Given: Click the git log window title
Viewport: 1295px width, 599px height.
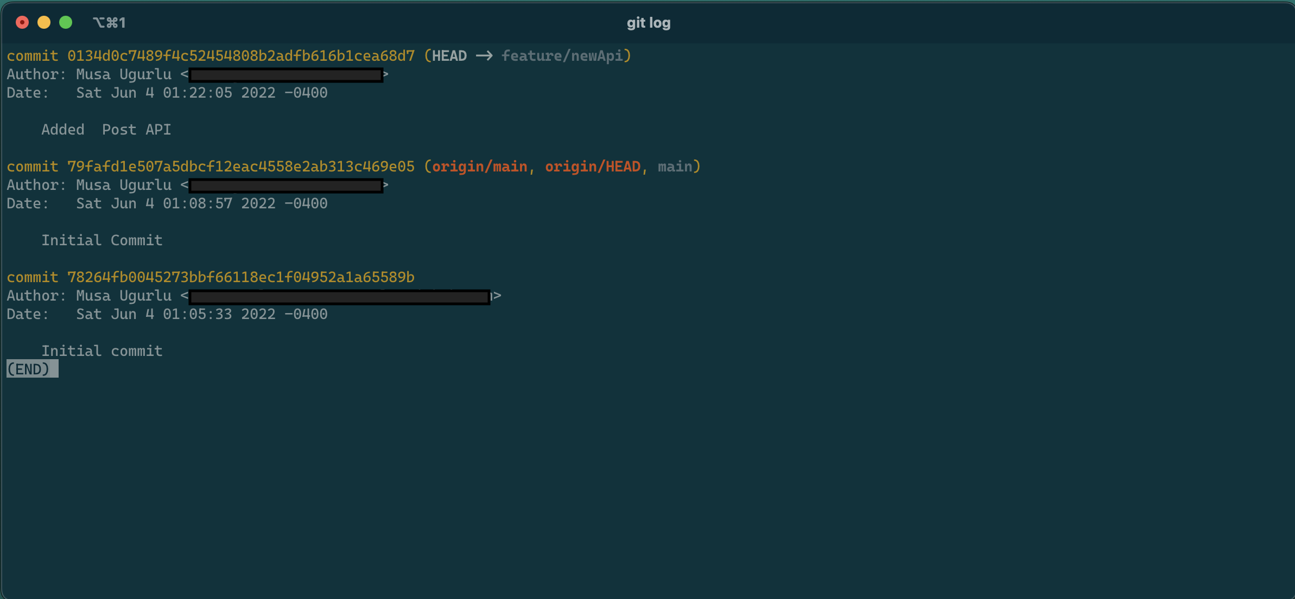Looking at the screenshot, I should pyautogui.click(x=648, y=23).
